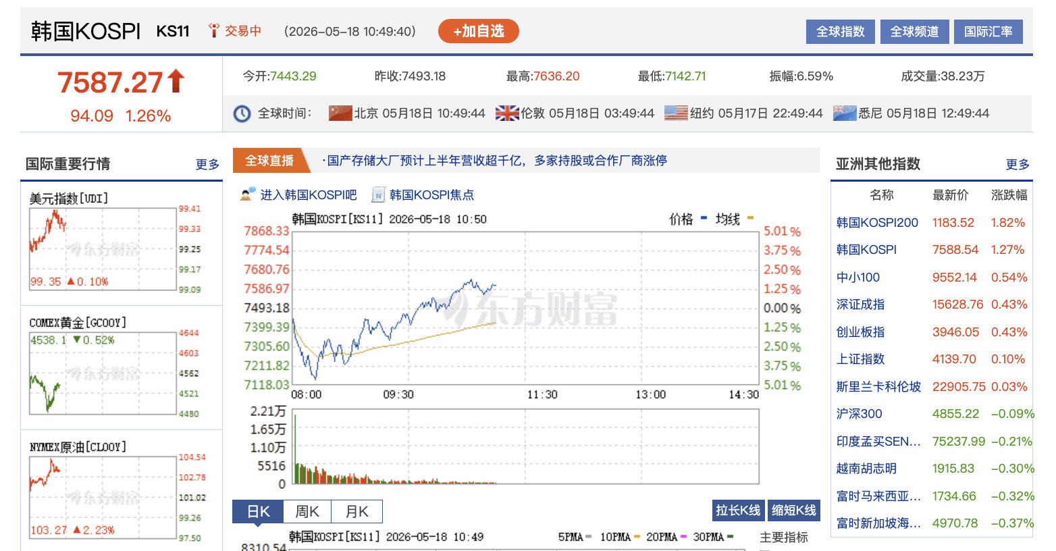This screenshot has height=551, width=1056.
Task: Click the US flag next to 纽约
Action: click(676, 113)
